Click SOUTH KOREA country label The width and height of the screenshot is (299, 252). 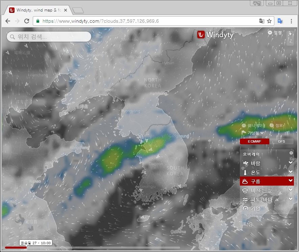[x=175, y=171]
